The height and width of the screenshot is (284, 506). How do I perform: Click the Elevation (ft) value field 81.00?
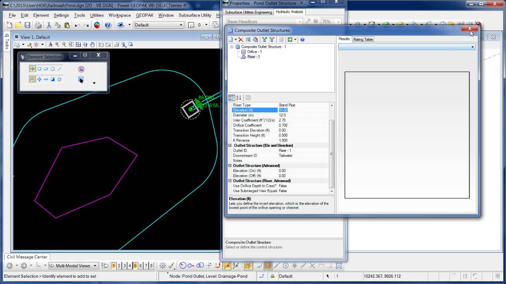pyautogui.click(x=303, y=110)
